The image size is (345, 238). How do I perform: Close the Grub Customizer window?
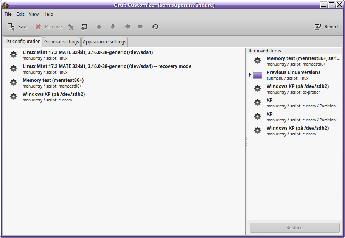[x=339, y=5]
